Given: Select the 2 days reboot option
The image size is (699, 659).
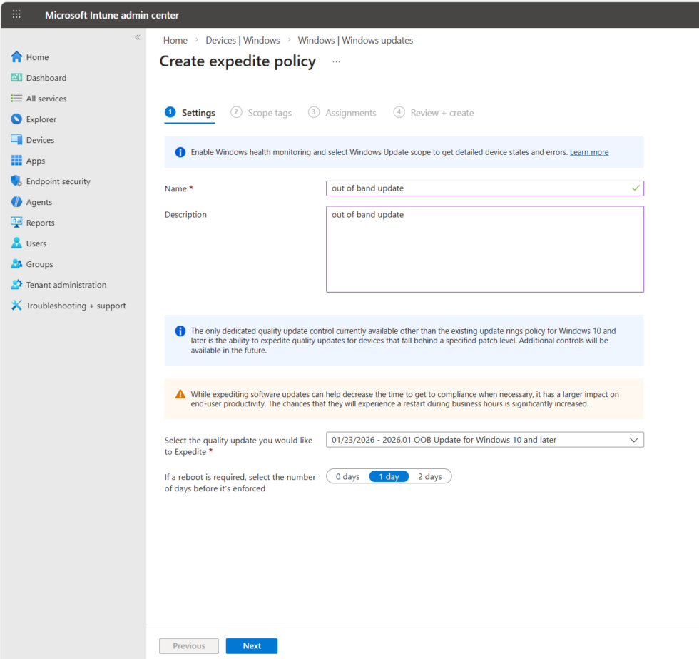Looking at the screenshot, I should pyautogui.click(x=429, y=476).
